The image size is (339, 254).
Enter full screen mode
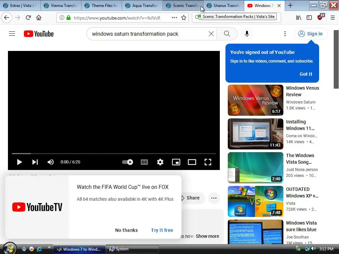pyautogui.click(x=208, y=162)
